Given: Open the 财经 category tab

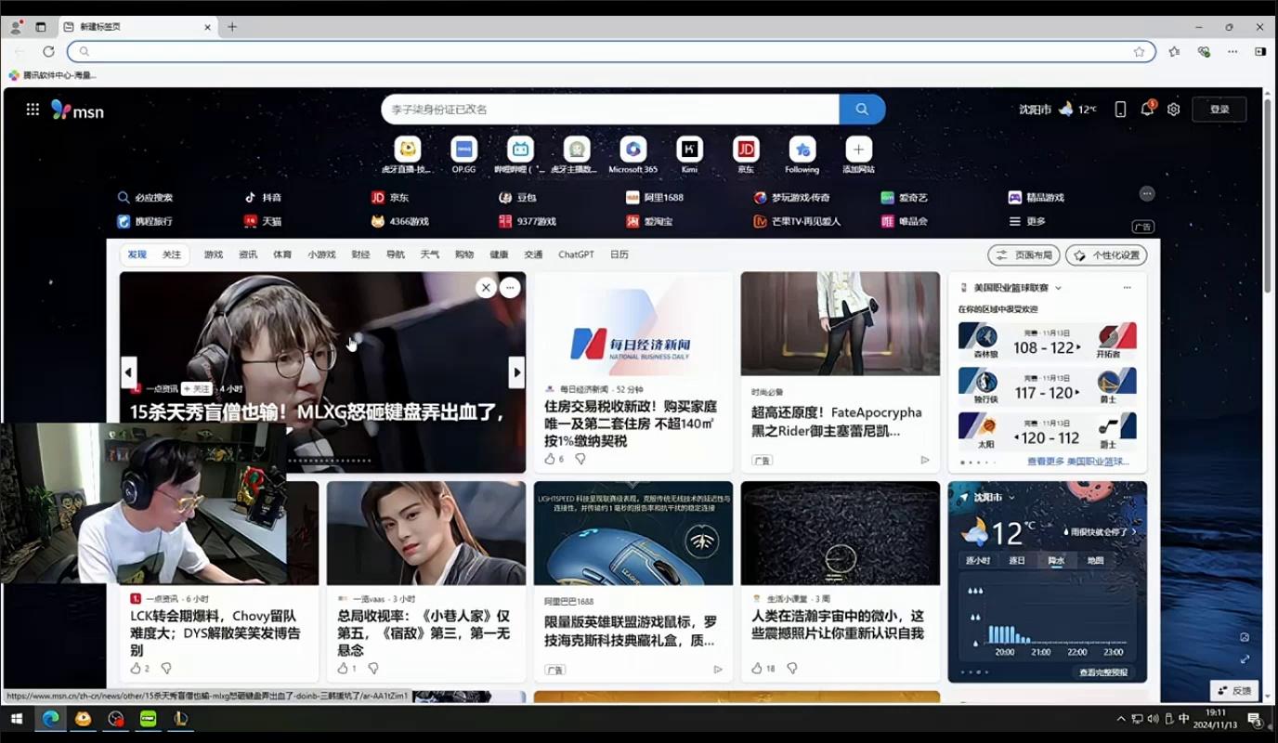Looking at the screenshot, I should pyautogui.click(x=360, y=254).
